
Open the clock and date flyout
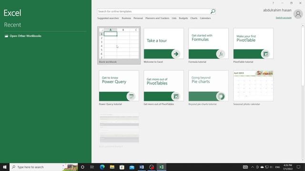288,167
